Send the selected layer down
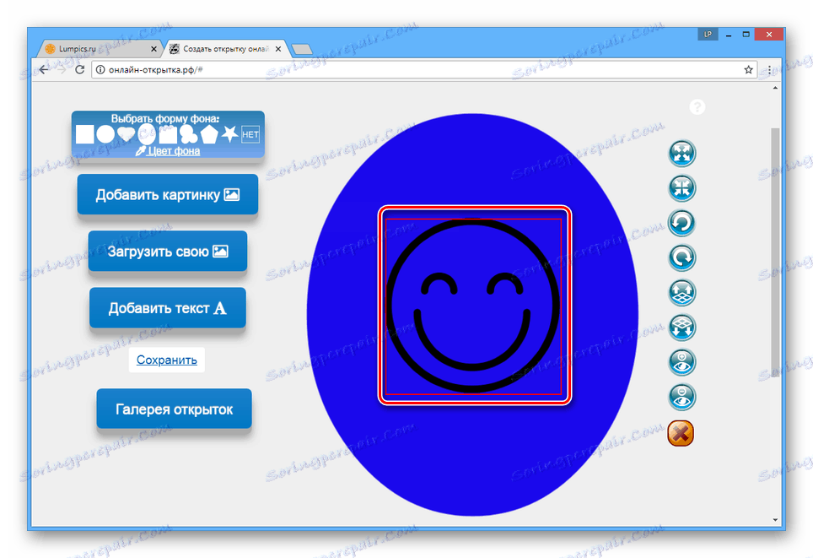This screenshot has height=558, width=813. [681, 328]
